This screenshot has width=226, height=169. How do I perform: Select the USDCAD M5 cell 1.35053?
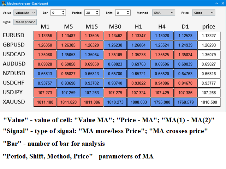68,55
